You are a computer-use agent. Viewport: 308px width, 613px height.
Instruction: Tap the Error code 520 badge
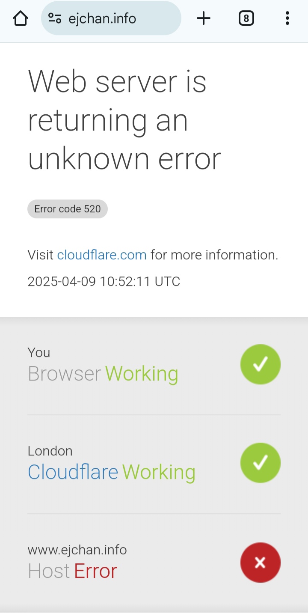tap(68, 209)
